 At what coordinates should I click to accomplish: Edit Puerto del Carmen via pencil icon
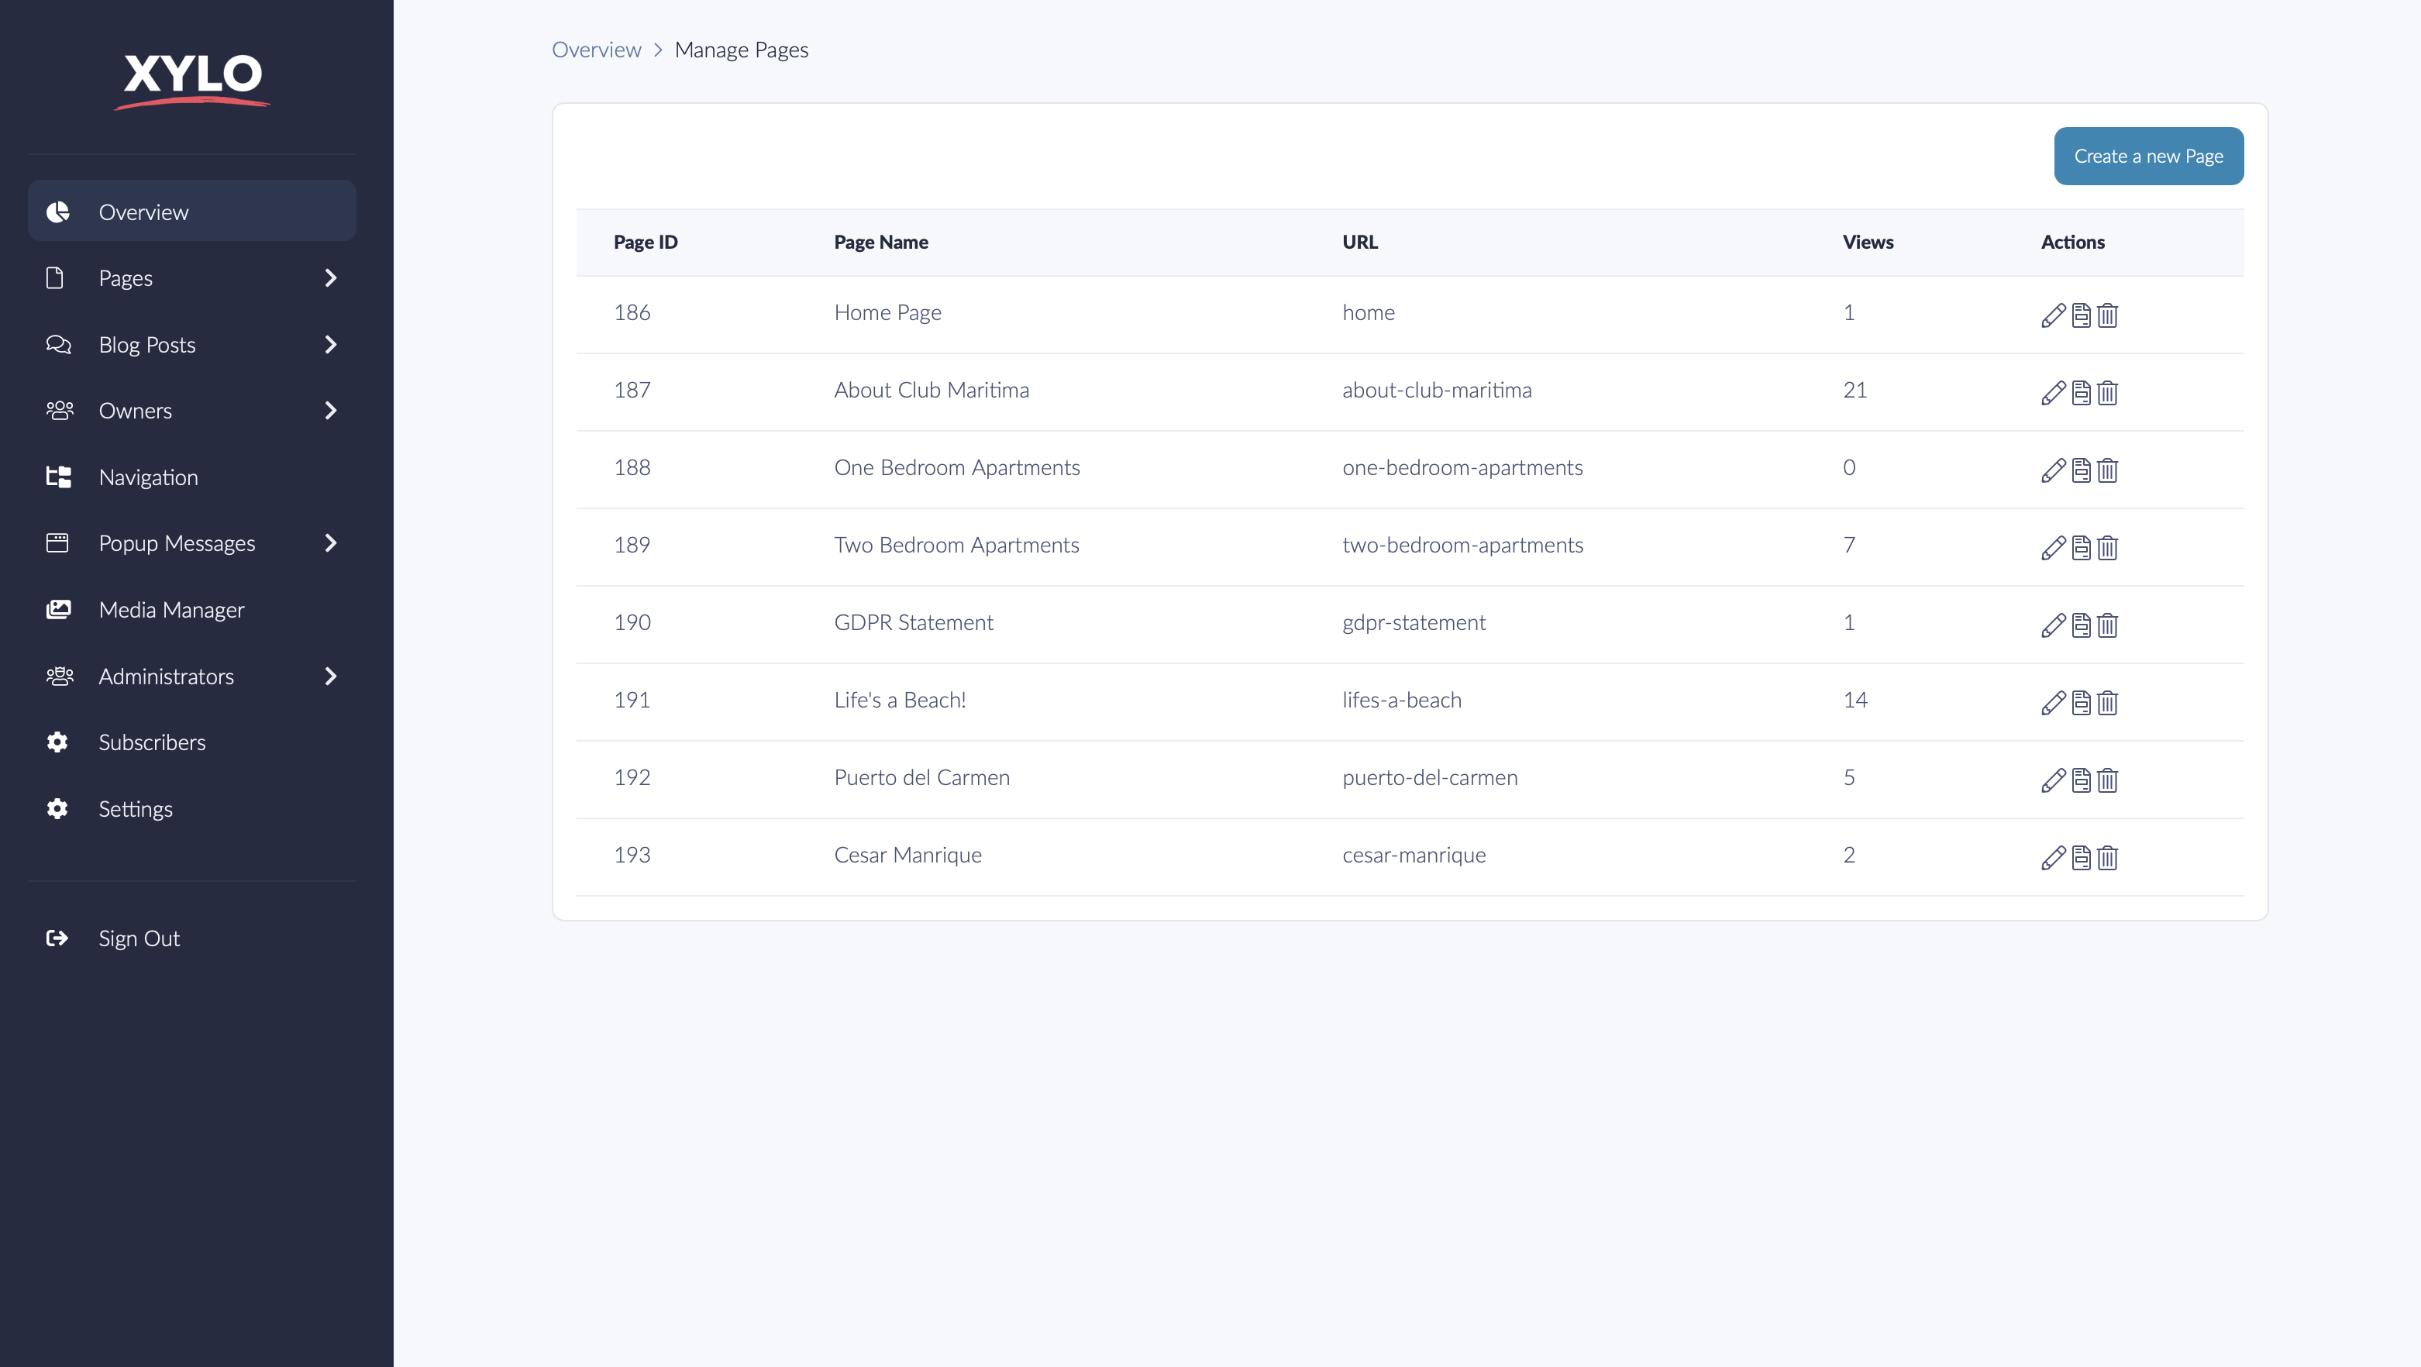tap(2054, 780)
